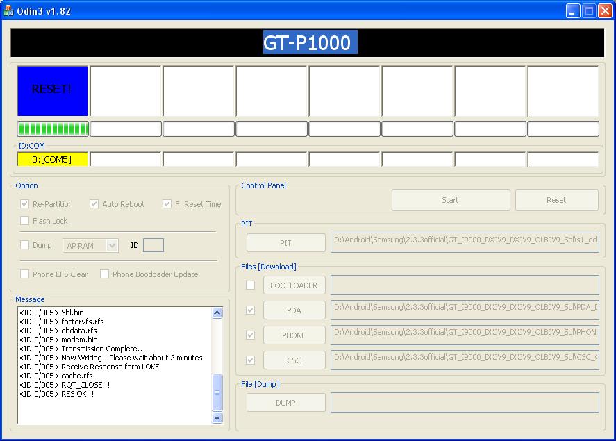Click the yellow 0:[COM5] port box
The image size is (616, 441).
[53, 160]
